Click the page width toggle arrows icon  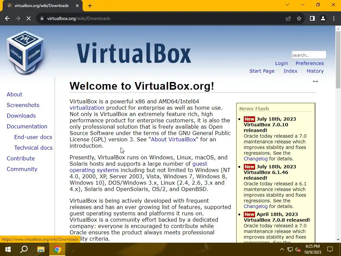coord(315,81)
